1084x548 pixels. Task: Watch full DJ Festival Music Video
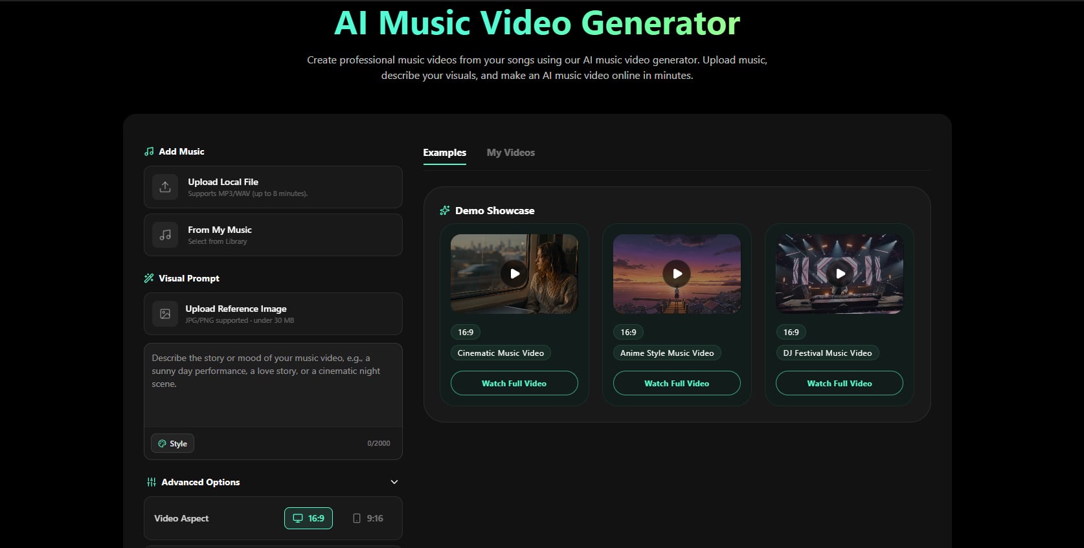click(839, 383)
